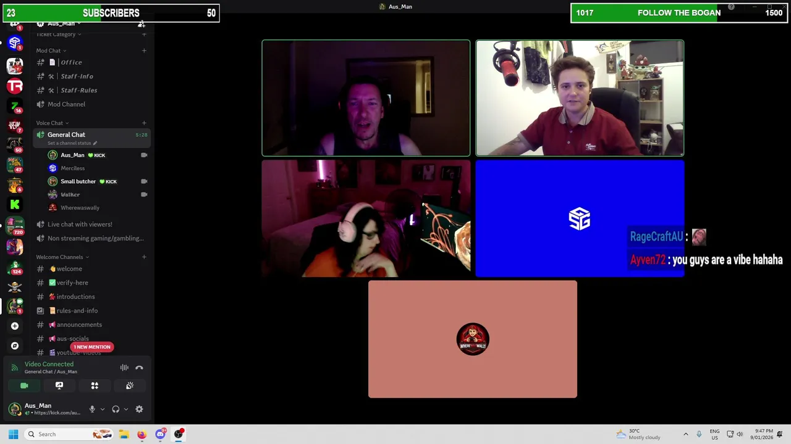Mute the microphone in user panel
The width and height of the screenshot is (791, 444).
click(92, 409)
